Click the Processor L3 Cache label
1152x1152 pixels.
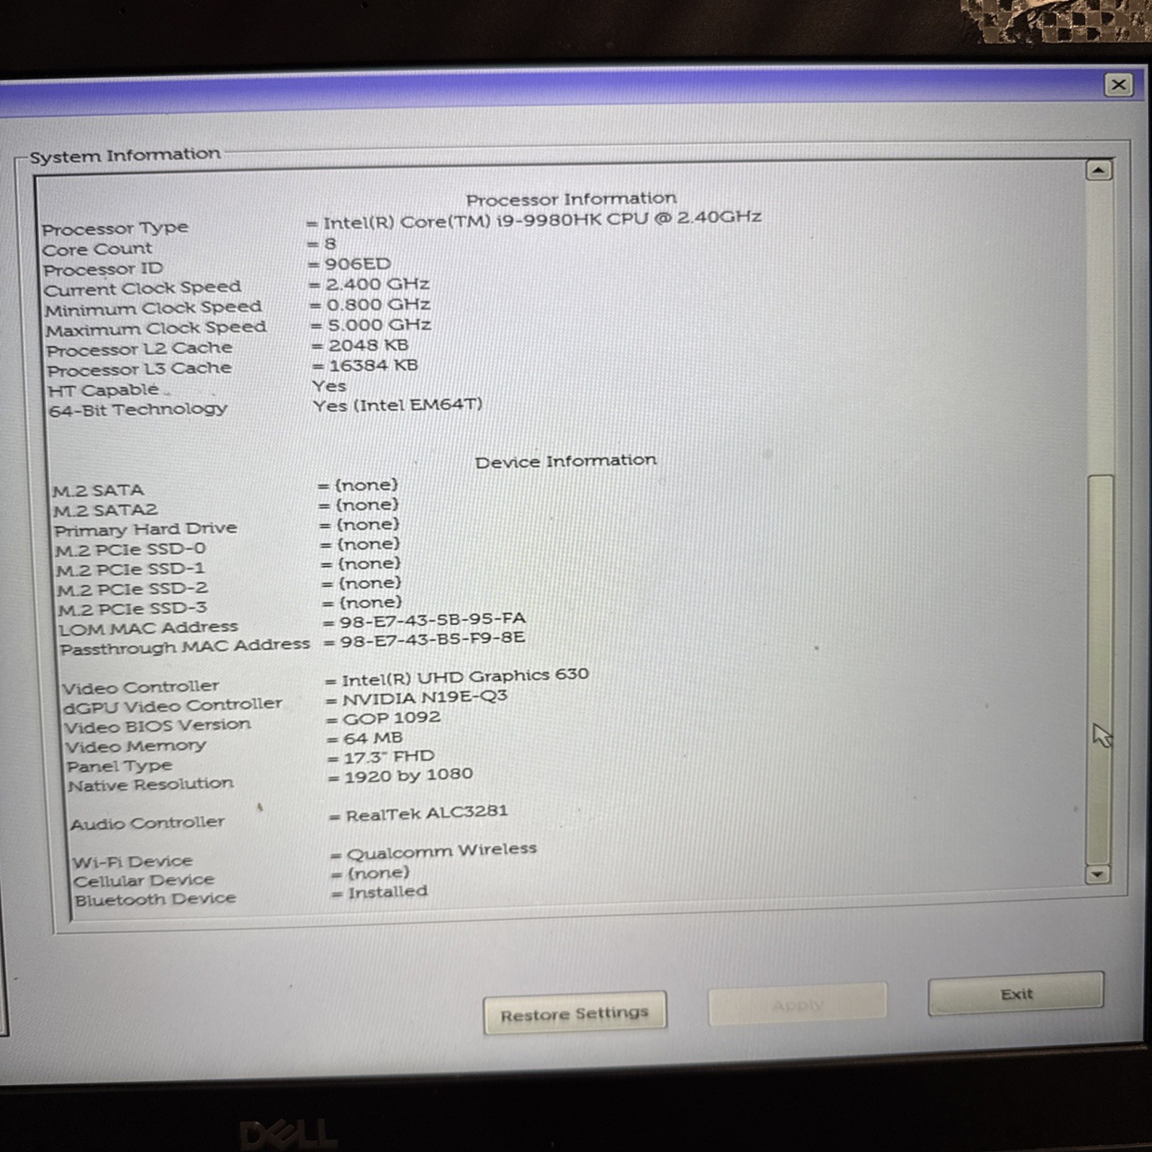pyautogui.click(x=140, y=369)
